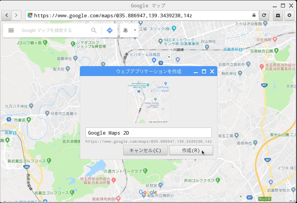Viewport: 297px width, 203px height.
Task: Click the 高麗神社 shrine pin
Action: click(x=75, y=58)
